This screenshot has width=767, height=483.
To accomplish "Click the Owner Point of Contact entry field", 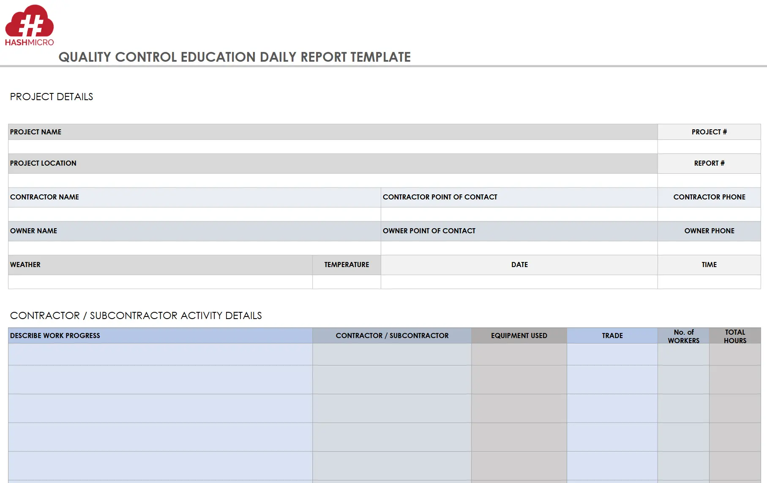I will tap(519, 248).
